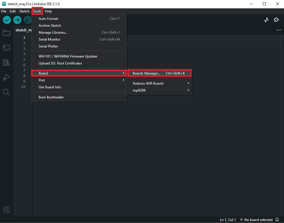Open the Sketch menu in menu bar

(24, 11)
